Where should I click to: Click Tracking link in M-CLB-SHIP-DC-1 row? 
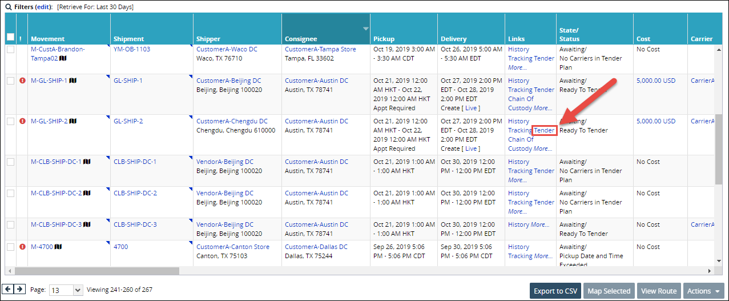tap(519, 171)
